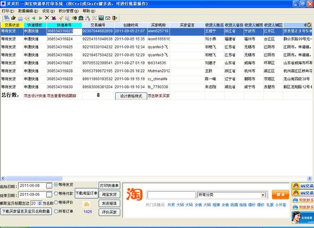Click the 设计表格样式 button
The width and height of the screenshot is (314, 228).
pyautogui.click(x=131, y=96)
